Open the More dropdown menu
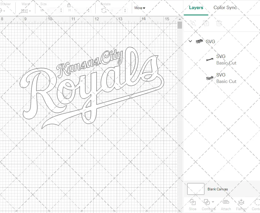The width and height of the screenshot is (260, 213). point(140,8)
